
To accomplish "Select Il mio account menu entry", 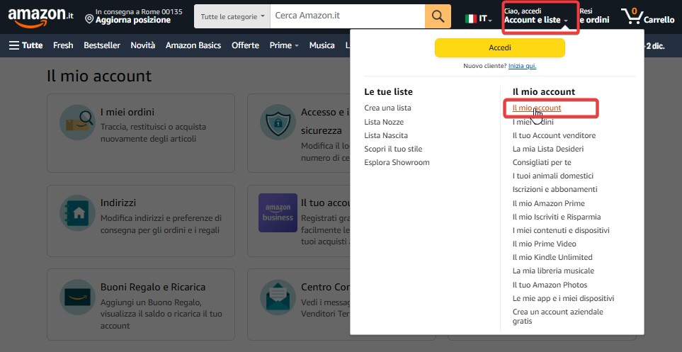I will tap(537, 108).
